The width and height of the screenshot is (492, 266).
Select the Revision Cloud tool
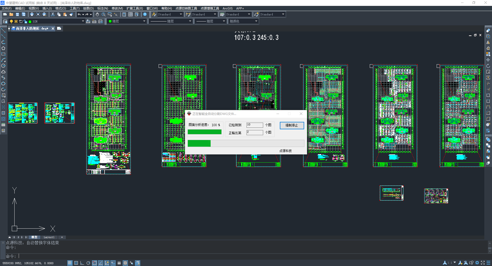pyautogui.click(x=3, y=72)
